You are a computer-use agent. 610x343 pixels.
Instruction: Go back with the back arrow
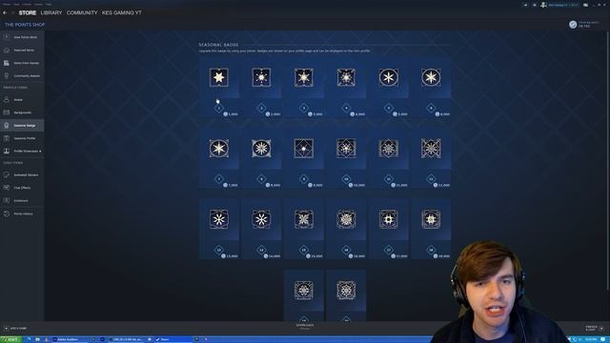coord(5,12)
